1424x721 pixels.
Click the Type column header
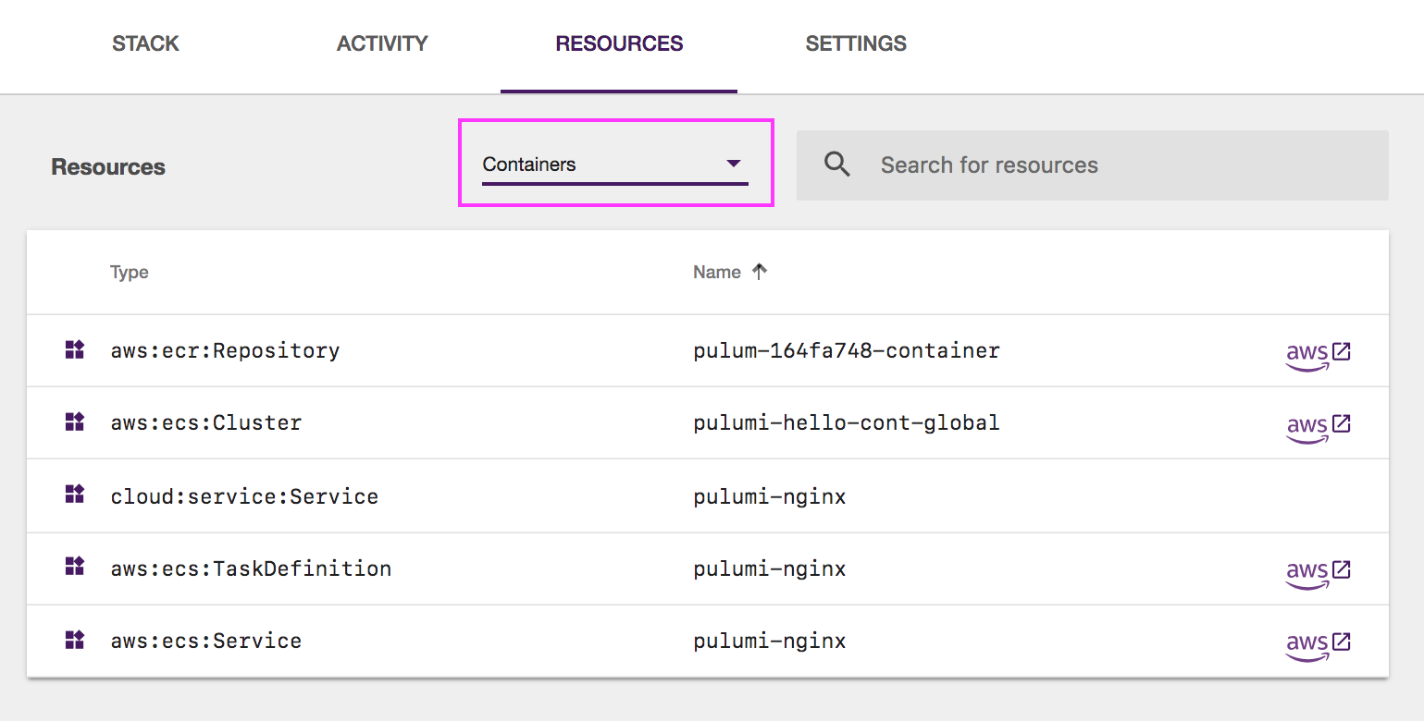[130, 273]
